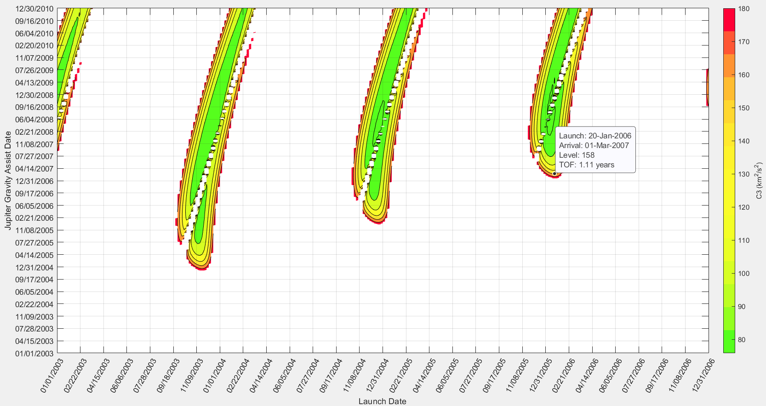Viewport: 766px width, 406px height.
Task: Click y-axis tick label 09/16/2008
Action: click(x=34, y=107)
